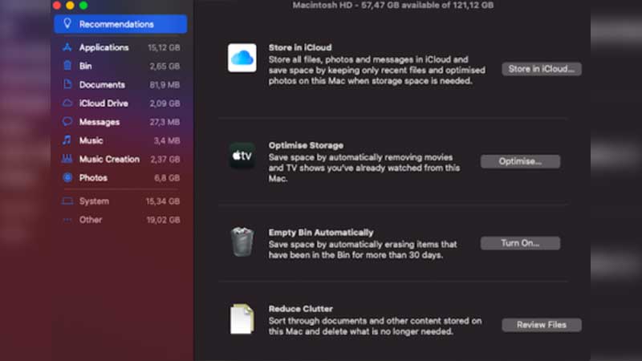Select the Music Creation category

click(x=120, y=159)
